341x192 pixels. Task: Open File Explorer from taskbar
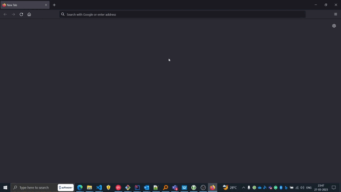pos(89,188)
